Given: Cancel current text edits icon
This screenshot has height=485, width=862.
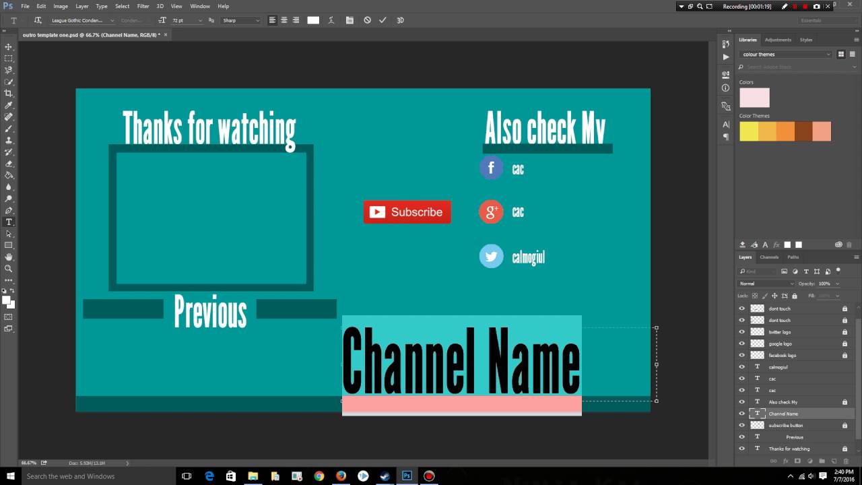Looking at the screenshot, I should [x=367, y=20].
